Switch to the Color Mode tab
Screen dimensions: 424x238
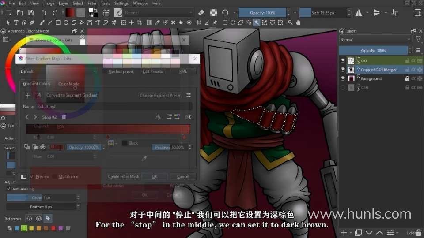68,84
